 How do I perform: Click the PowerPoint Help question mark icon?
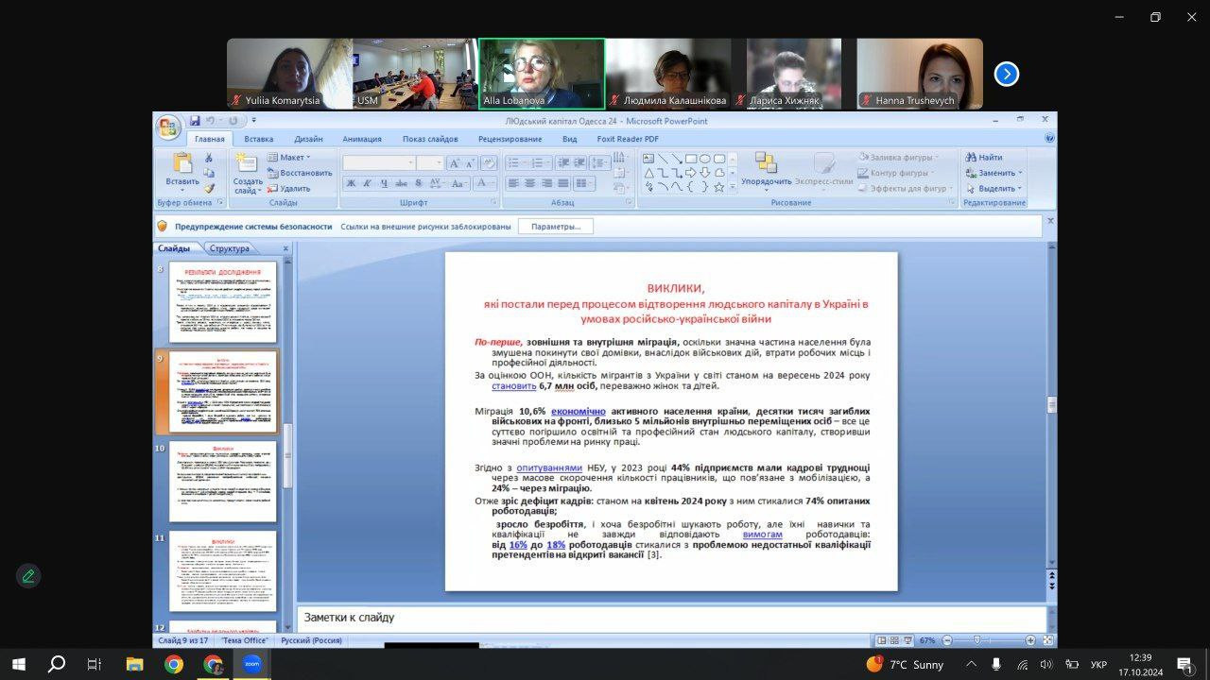[1049, 139]
